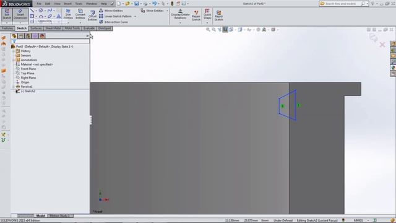The image size is (396, 223).
Task: Open the Quick Snaps dropdown arrow
Action: pos(207,23)
